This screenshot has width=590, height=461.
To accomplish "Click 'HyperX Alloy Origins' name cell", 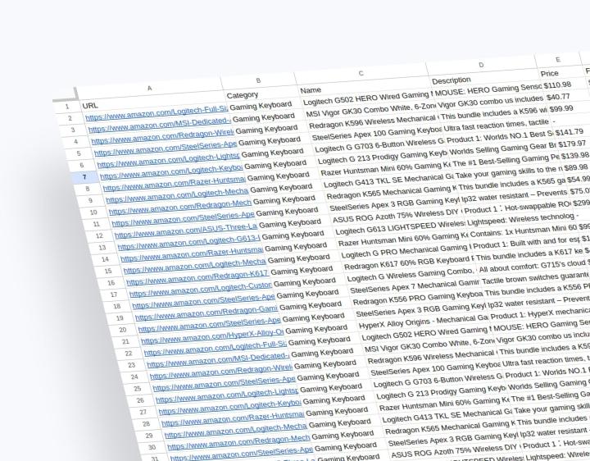I will [x=424, y=322].
